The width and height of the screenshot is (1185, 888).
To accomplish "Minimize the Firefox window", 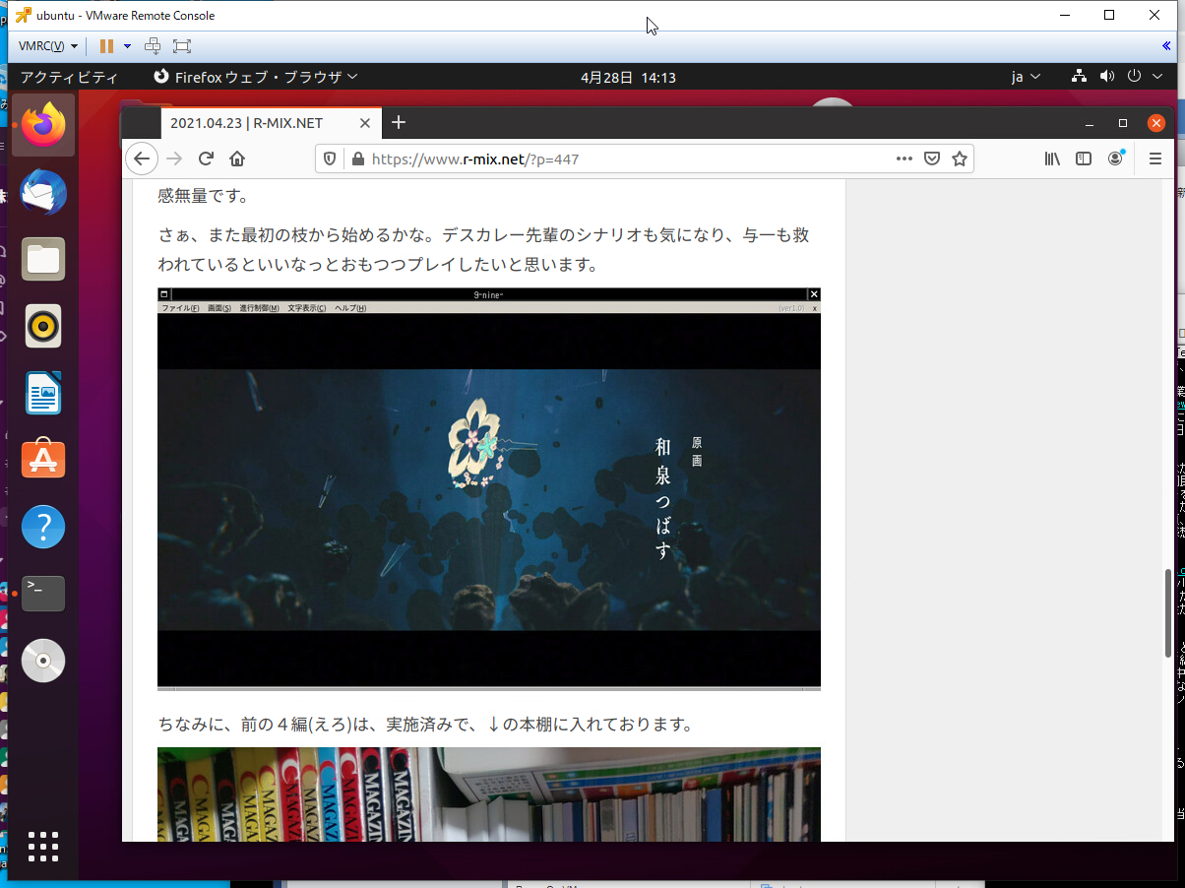I will point(1090,124).
